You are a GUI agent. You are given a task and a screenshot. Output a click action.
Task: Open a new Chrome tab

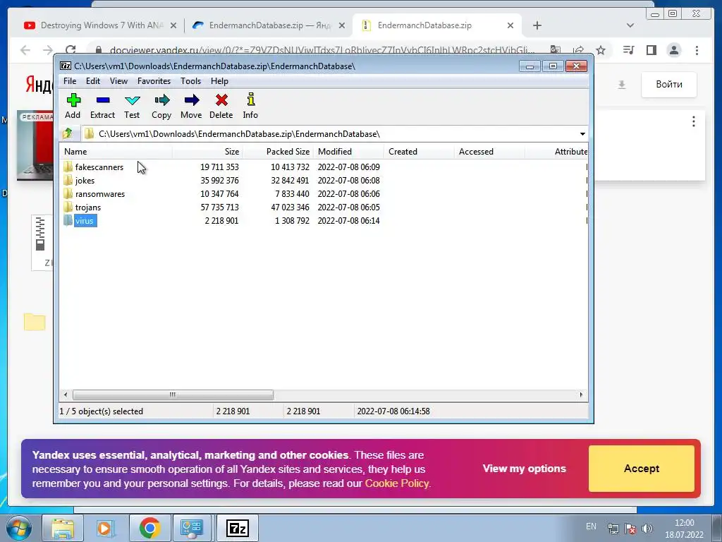coord(537,25)
